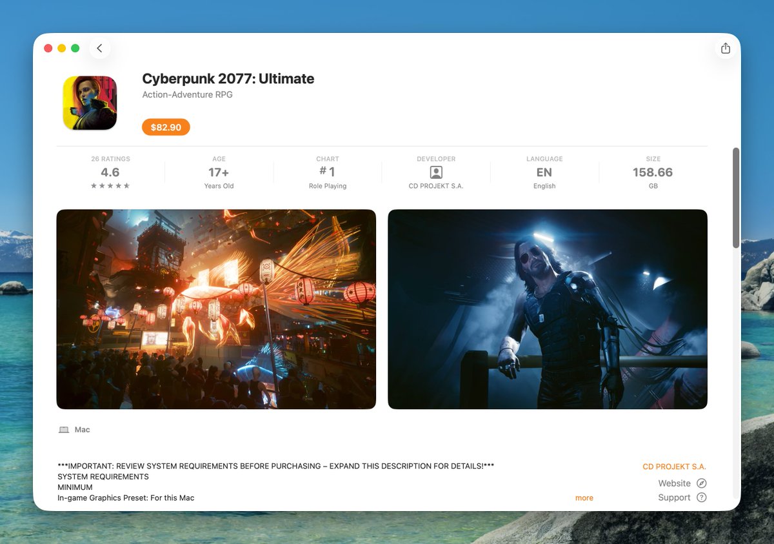
Task: Click the In-game Graphics Preset line
Action: (126, 498)
